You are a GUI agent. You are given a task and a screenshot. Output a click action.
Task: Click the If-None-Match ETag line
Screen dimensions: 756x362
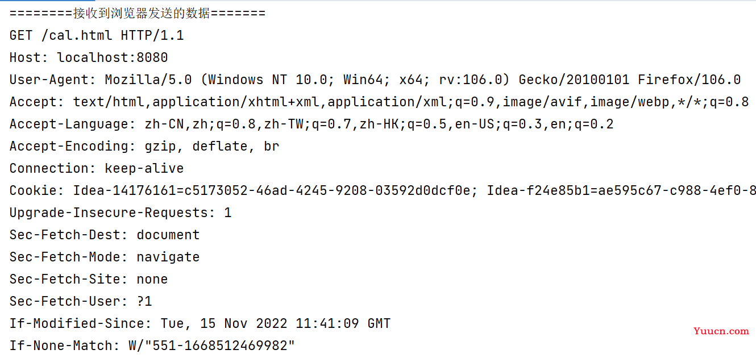(x=152, y=346)
